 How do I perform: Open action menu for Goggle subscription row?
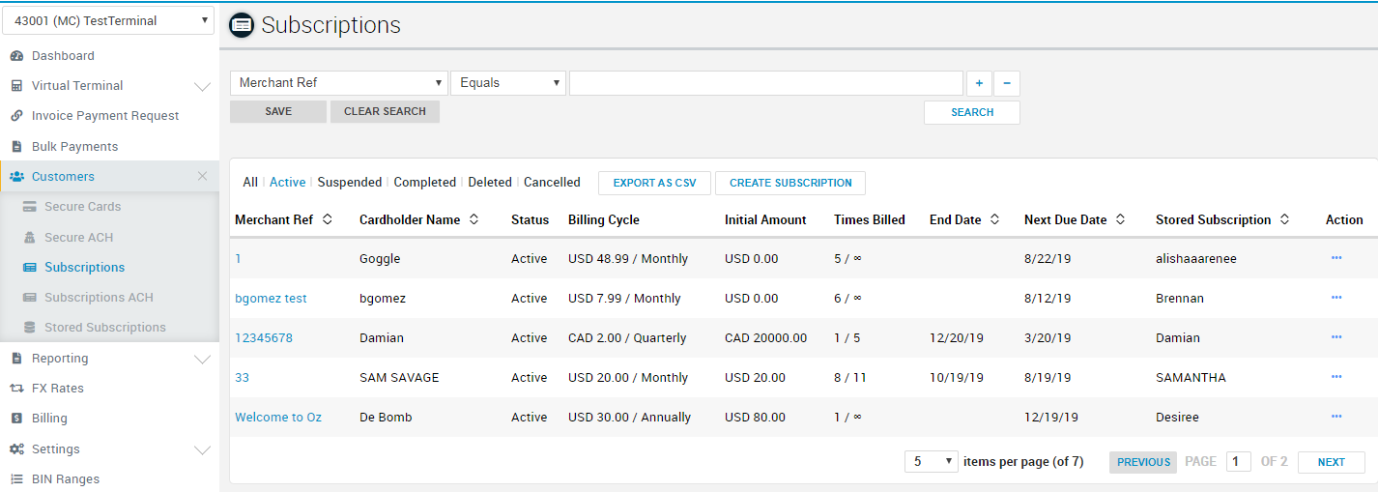tap(1336, 259)
